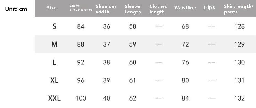Select shoulder width value 37
This screenshot has height=108, width=256.
[x=107, y=44]
